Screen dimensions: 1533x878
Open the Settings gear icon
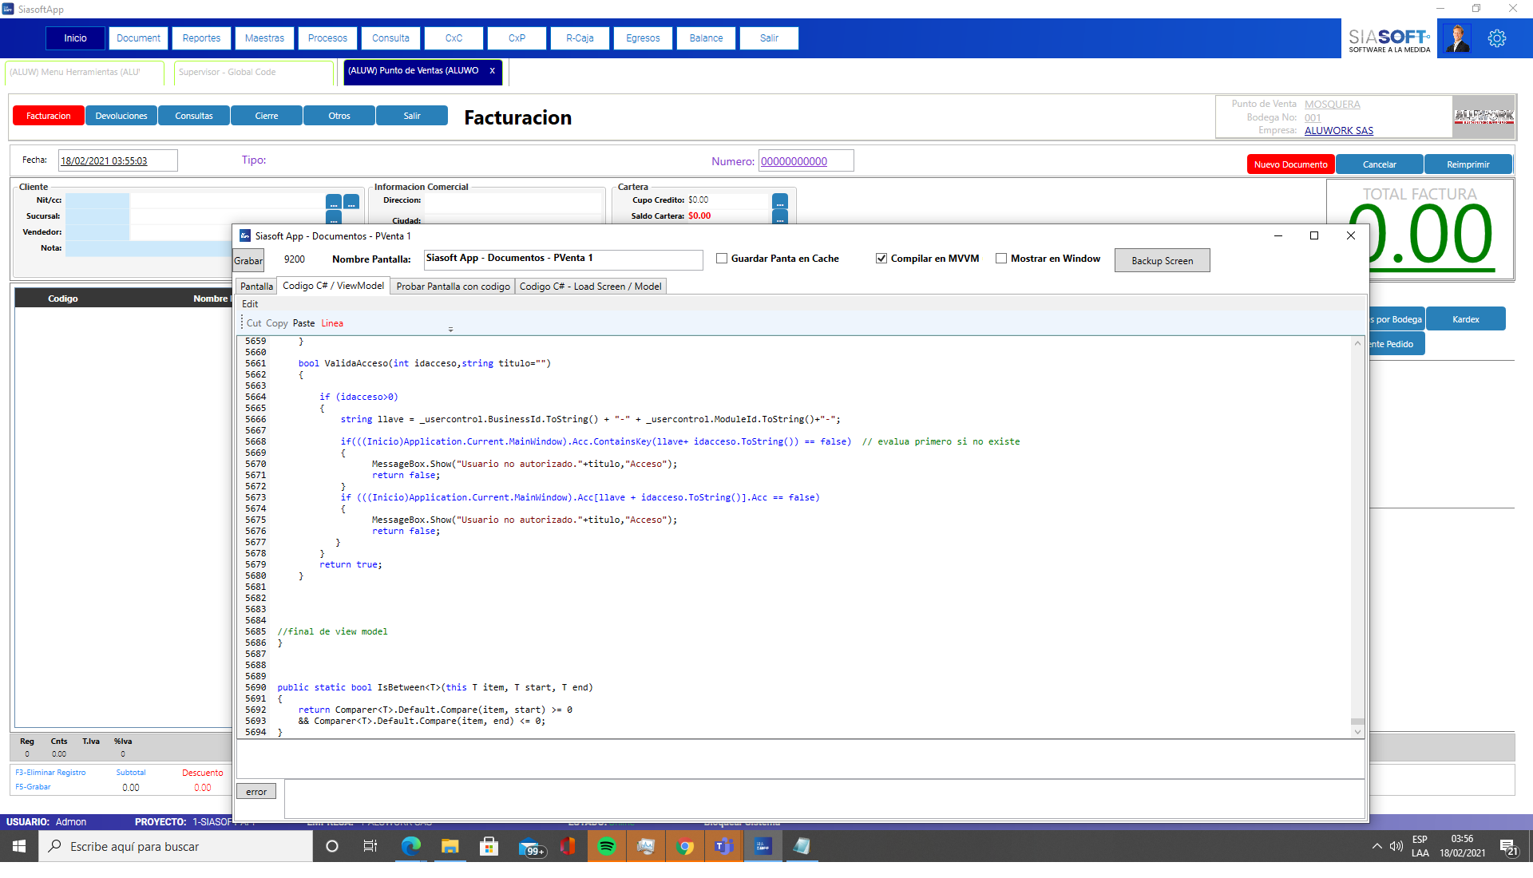[x=1497, y=38]
